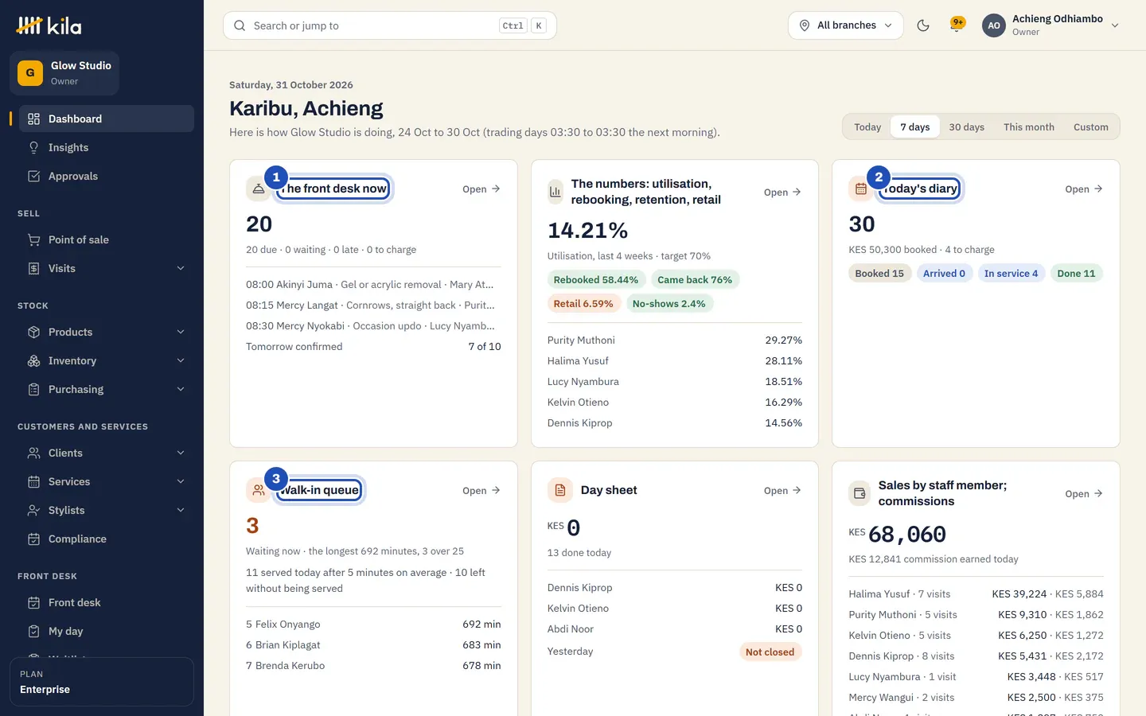Image resolution: width=1146 pixels, height=716 pixels.
Task: Click the Dashboard grid icon
Action: click(x=33, y=119)
